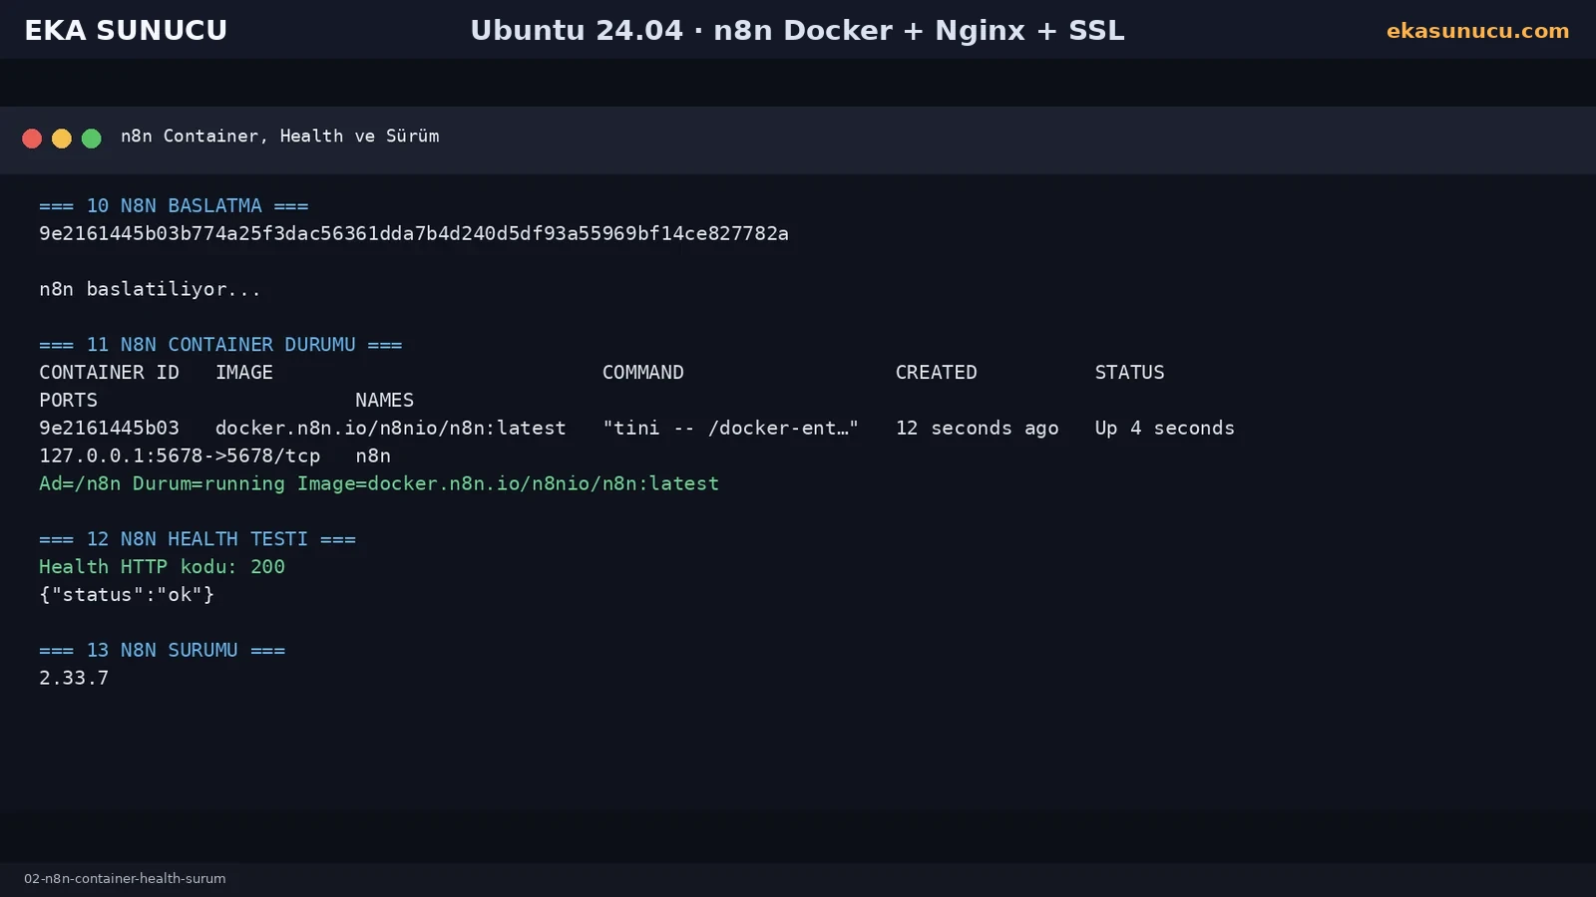
Task: Click the COMMAND column header
Action: pyautogui.click(x=643, y=372)
